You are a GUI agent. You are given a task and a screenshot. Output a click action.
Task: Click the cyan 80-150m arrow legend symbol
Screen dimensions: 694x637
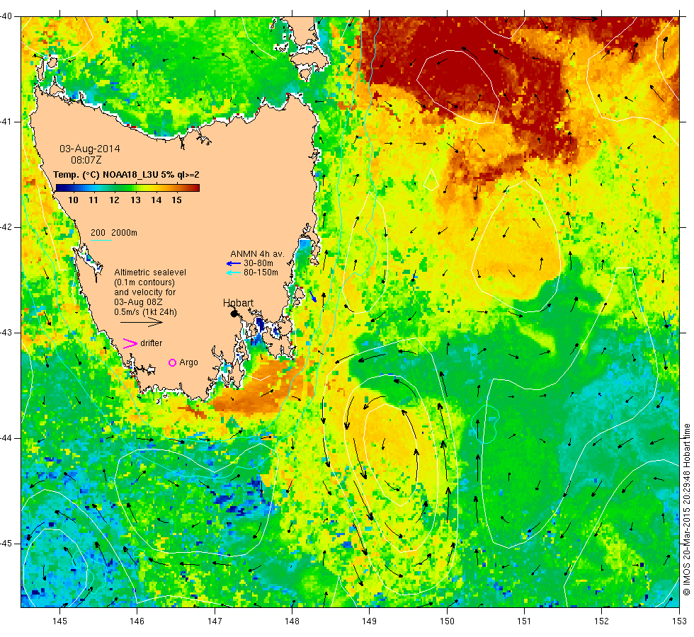point(233,273)
